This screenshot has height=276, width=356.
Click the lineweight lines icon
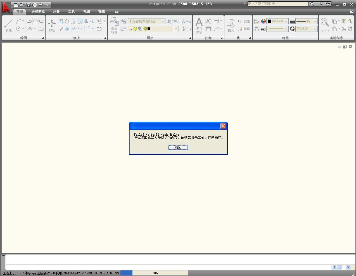coord(292,21)
